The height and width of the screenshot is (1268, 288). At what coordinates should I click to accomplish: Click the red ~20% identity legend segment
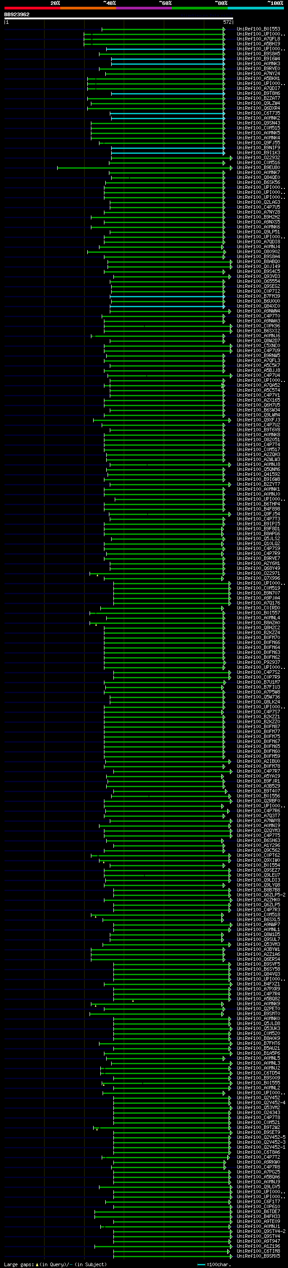32,9
